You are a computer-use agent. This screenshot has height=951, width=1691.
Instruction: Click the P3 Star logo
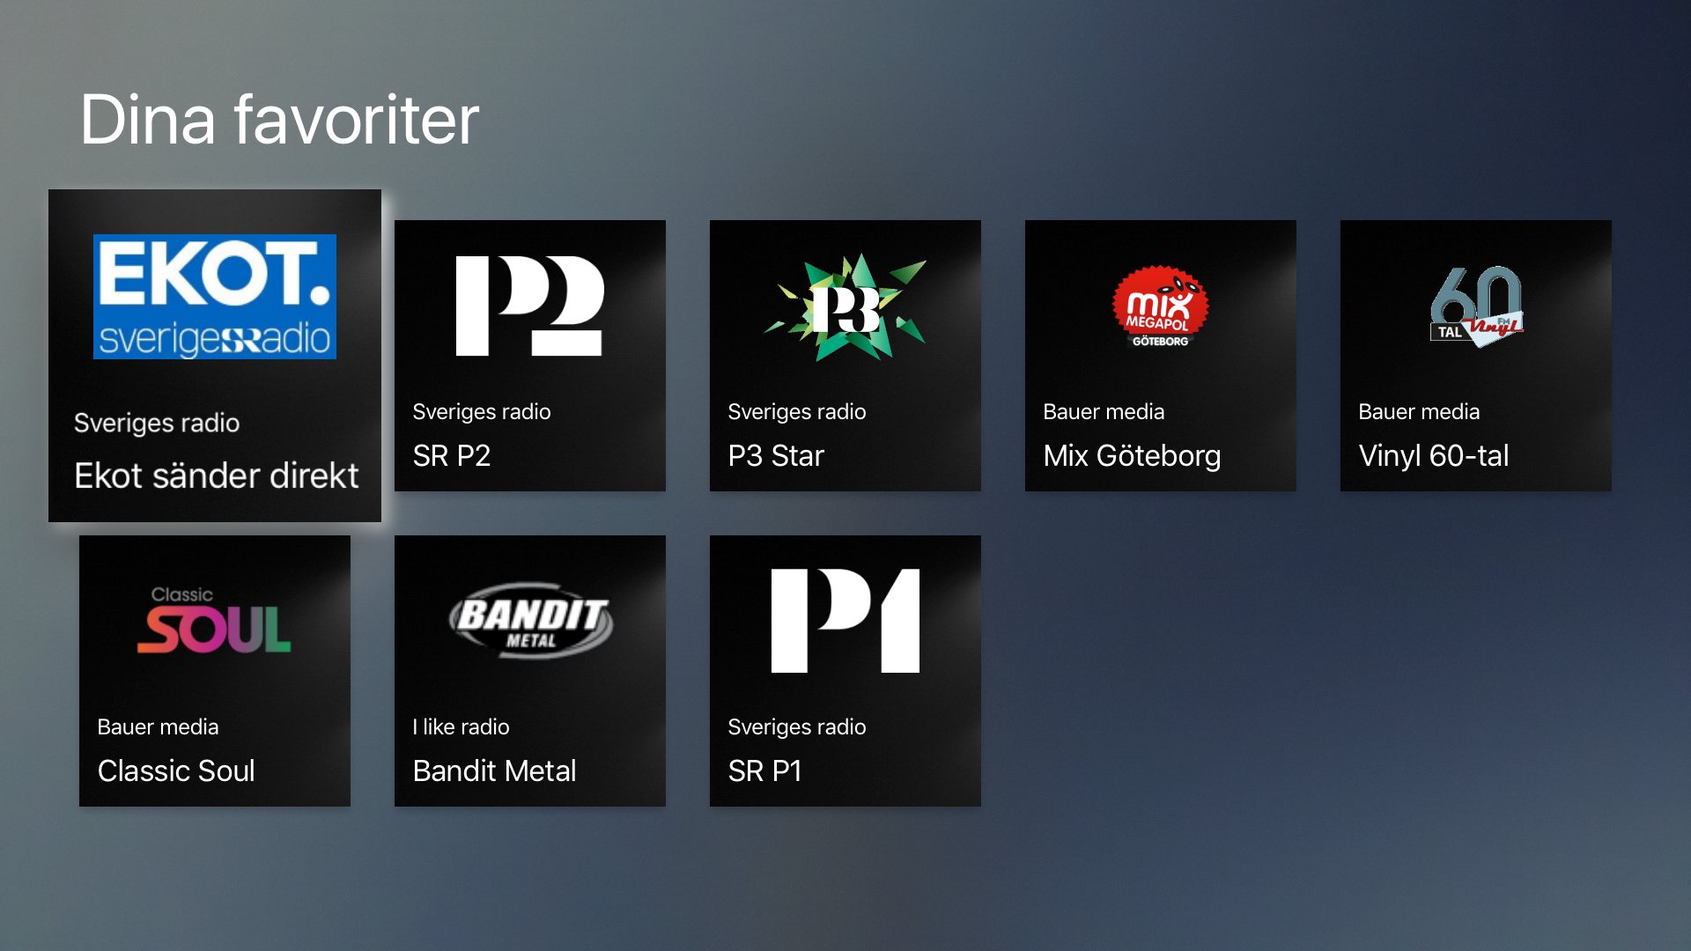(845, 307)
